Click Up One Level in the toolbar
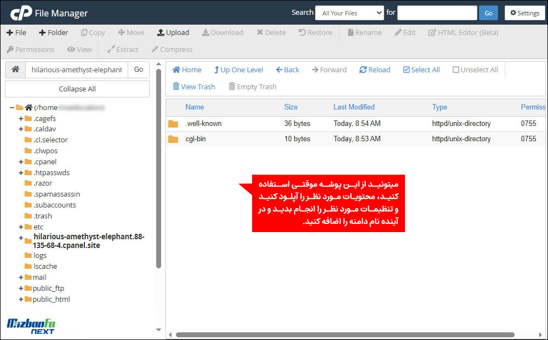Screen dimensions: 548x340 tap(238, 70)
